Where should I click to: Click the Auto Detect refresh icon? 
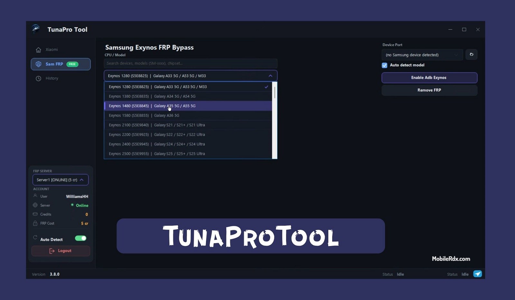click(x=35, y=237)
